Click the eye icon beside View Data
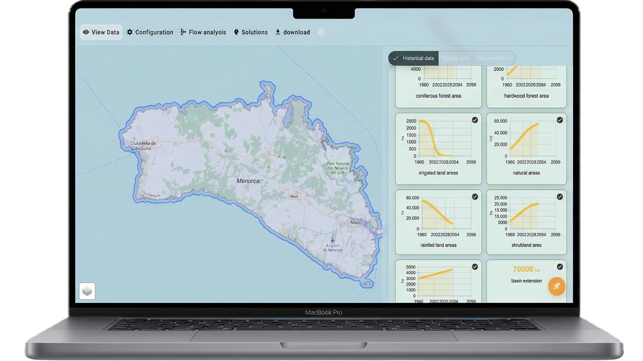The image size is (643, 361). pos(86,32)
